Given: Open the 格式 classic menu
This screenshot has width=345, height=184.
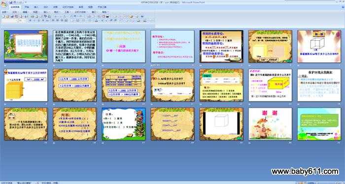Looking at the screenshot, I should (57, 12).
